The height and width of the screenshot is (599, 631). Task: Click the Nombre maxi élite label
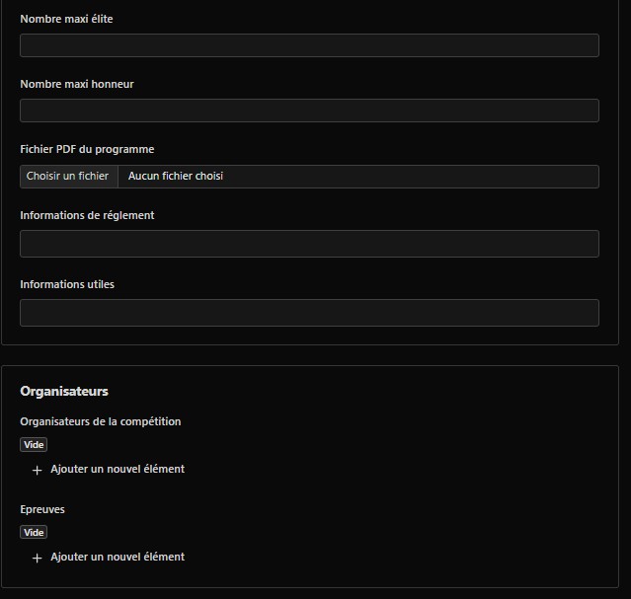(66, 19)
